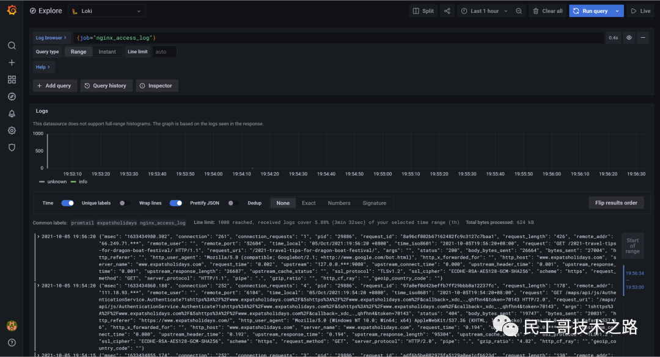Open the Create plus icon in sidebar
This screenshot has height=357, width=660.
click(x=12, y=63)
